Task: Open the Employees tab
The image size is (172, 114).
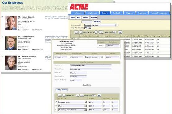Action: point(92,13)
